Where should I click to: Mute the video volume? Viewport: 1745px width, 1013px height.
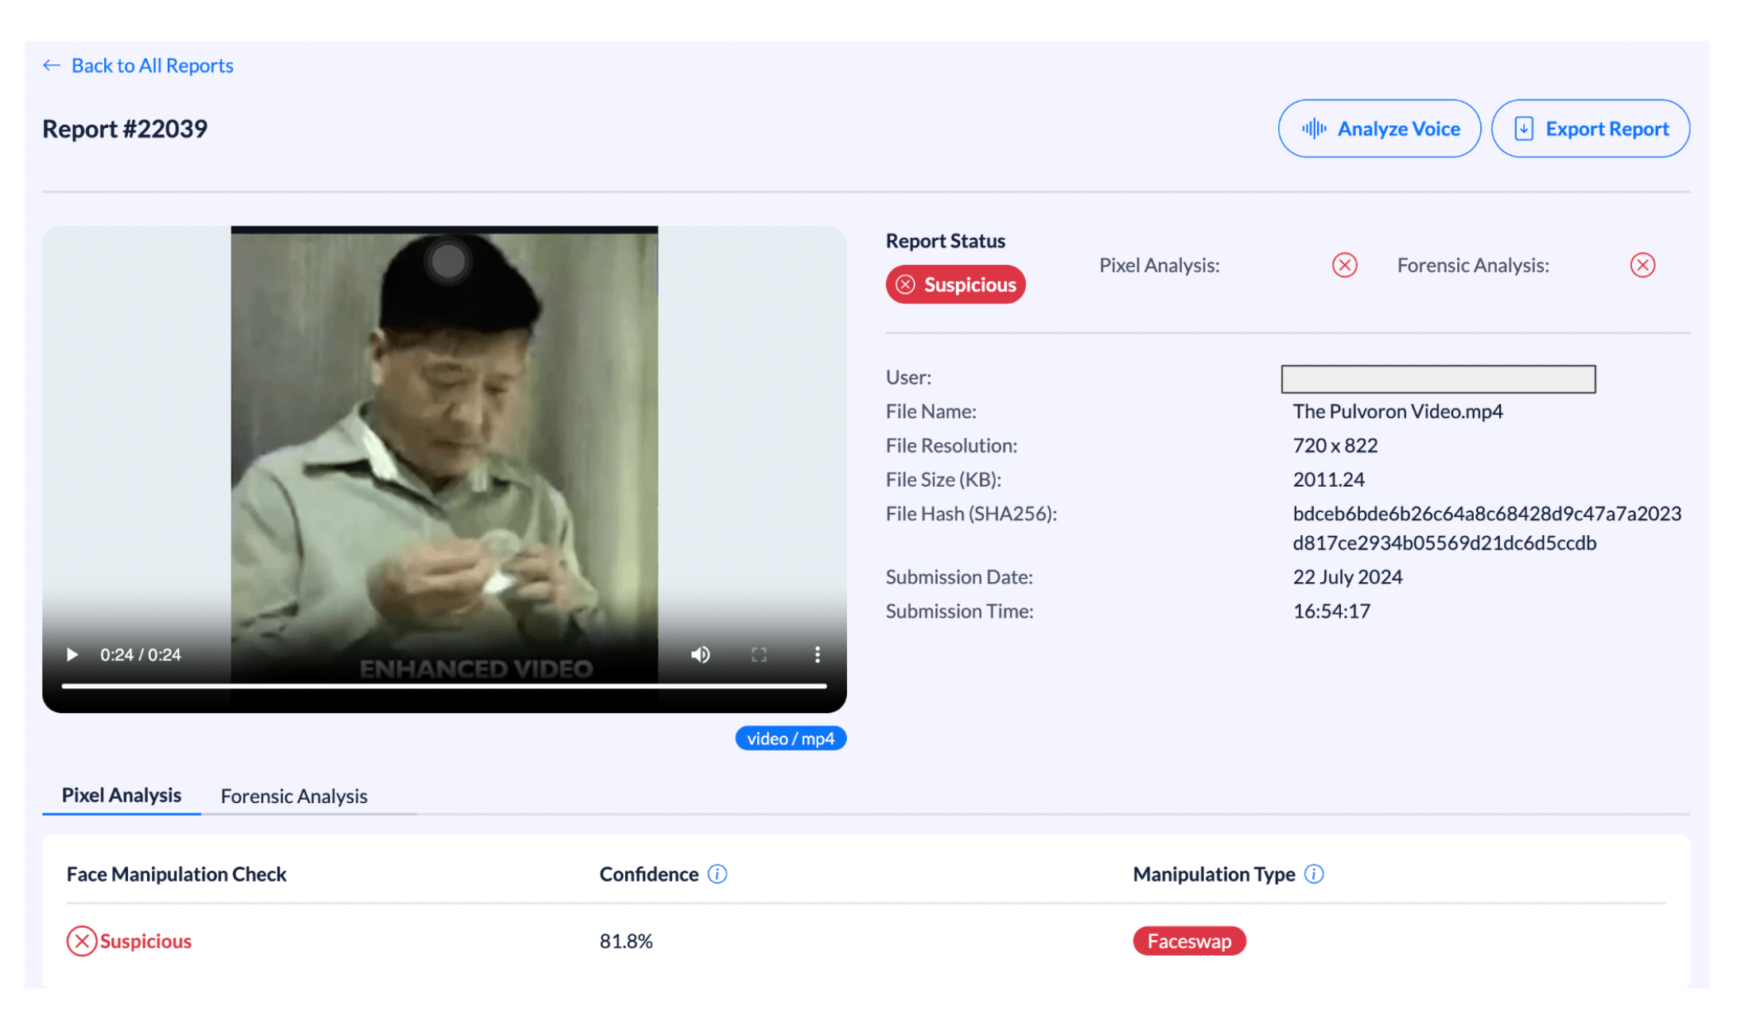(700, 654)
